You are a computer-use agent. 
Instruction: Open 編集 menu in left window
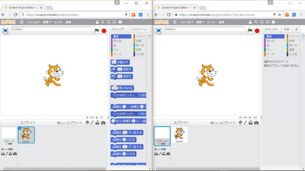pyautogui.click(x=47, y=22)
